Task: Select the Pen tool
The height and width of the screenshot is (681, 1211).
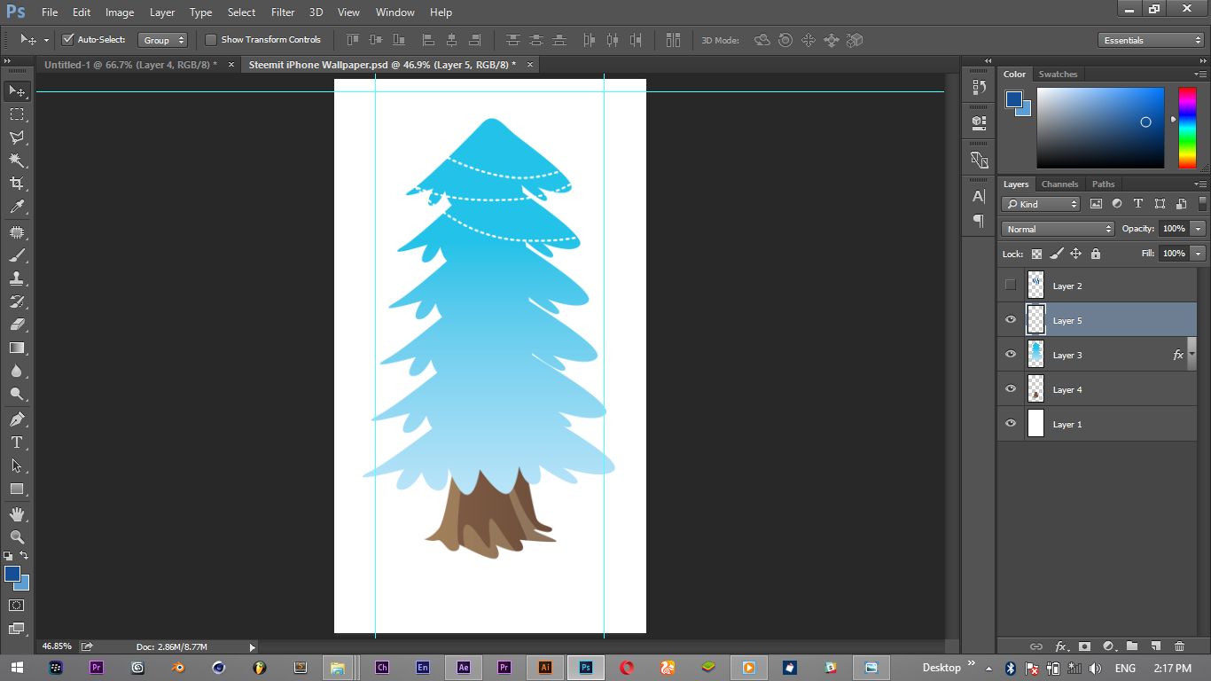Action: tap(17, 419)
